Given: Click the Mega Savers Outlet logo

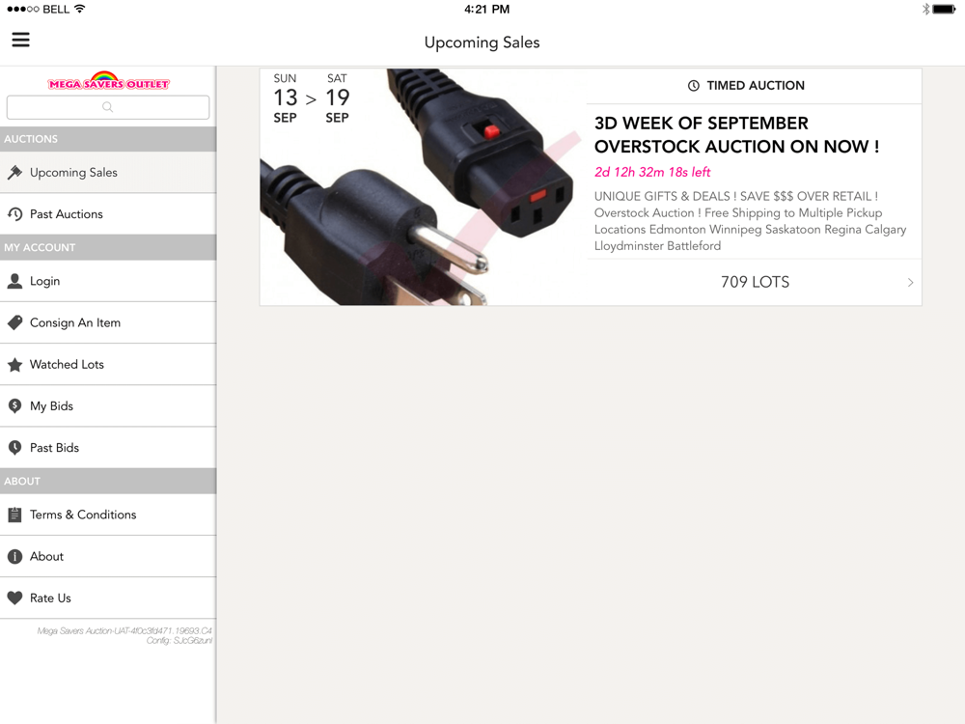Looking at the screenshot, I should [108, 81].
